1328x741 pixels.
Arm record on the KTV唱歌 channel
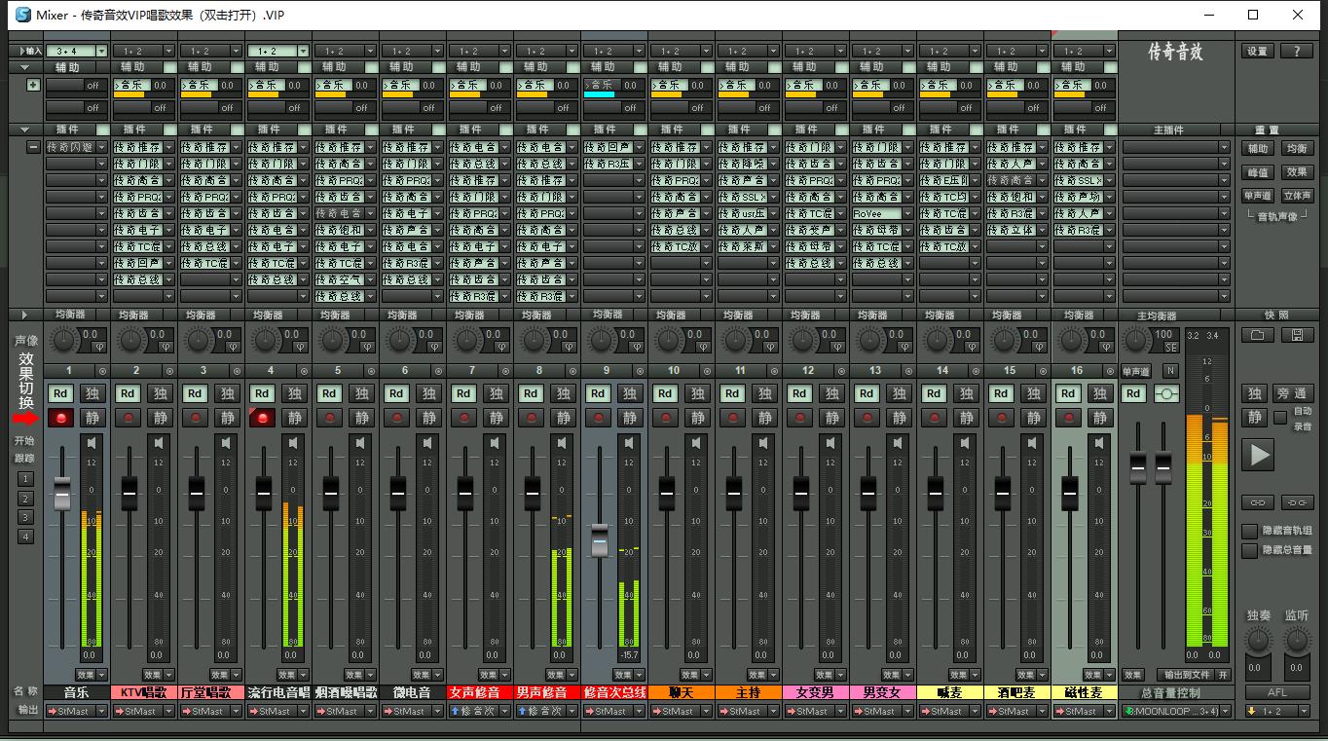pos(129,418)
